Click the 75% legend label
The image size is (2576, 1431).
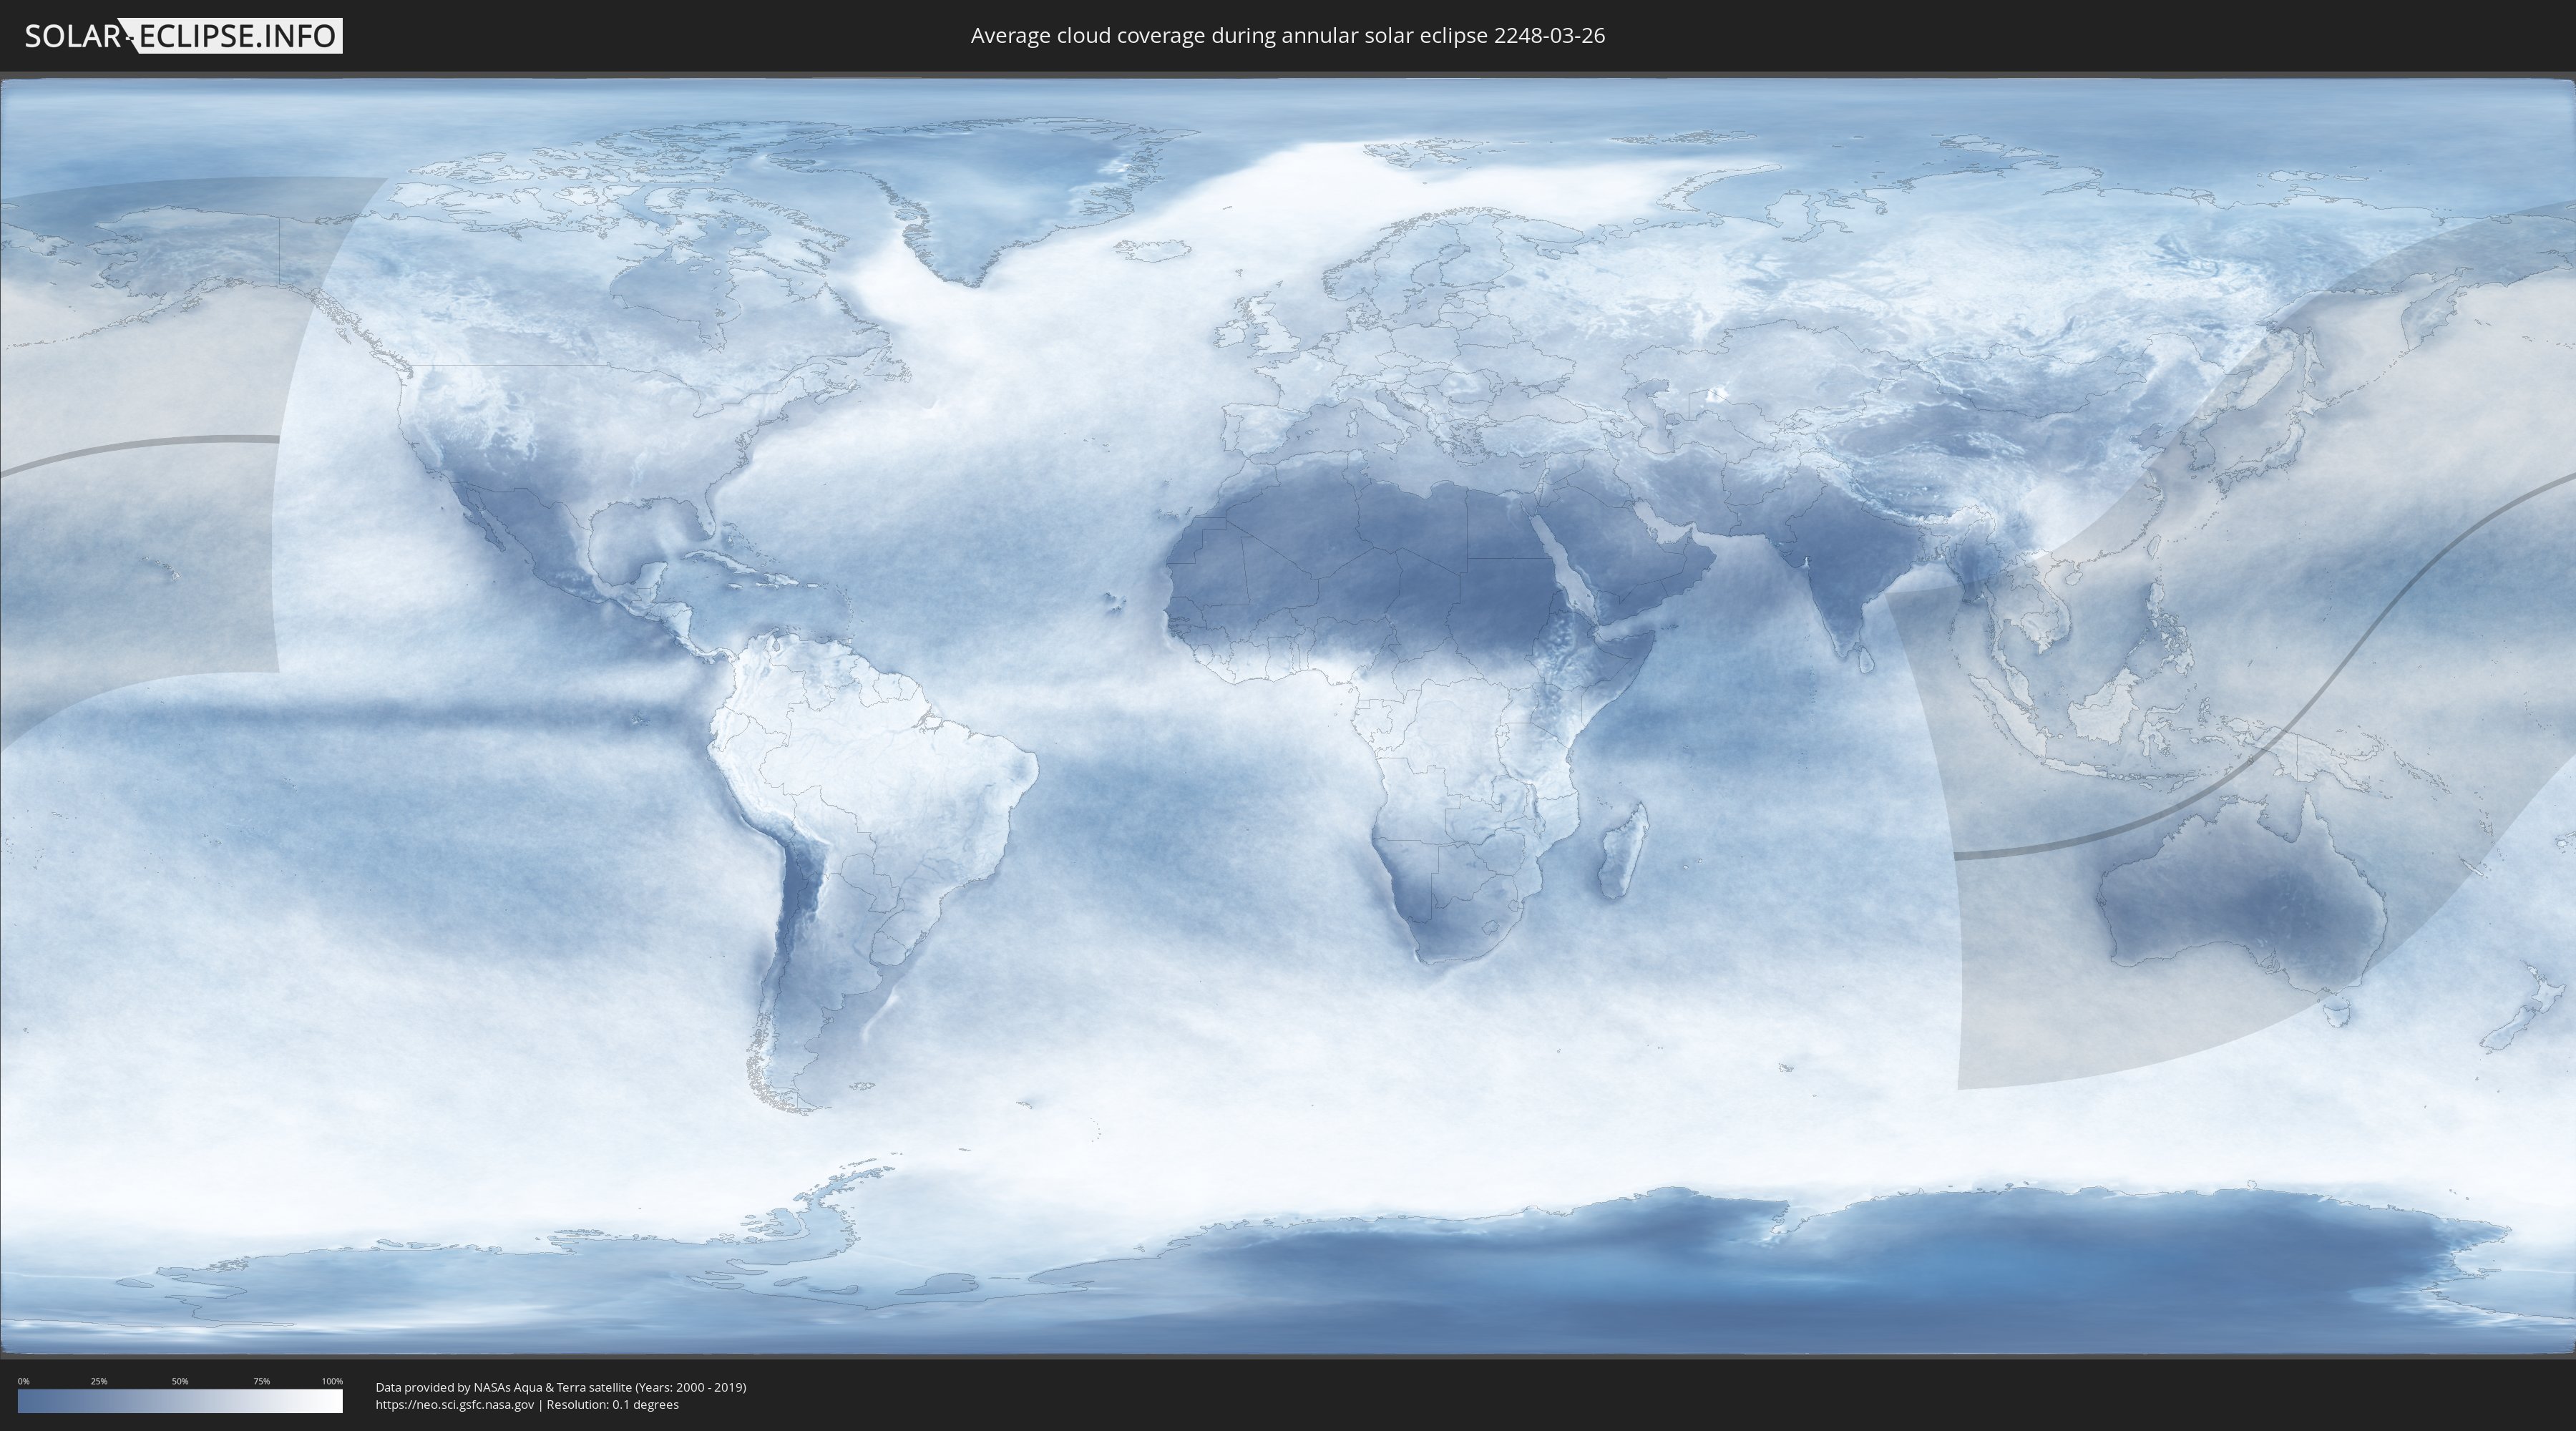(x=261, y=1381)
